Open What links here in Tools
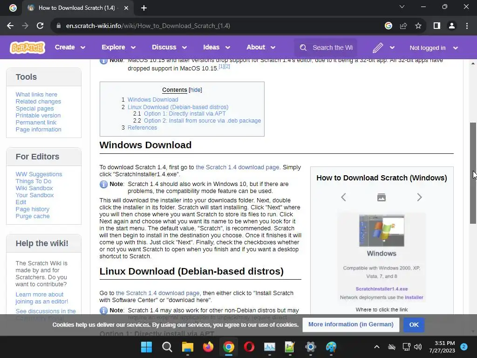The image size is (477, 358). point(36,94)
